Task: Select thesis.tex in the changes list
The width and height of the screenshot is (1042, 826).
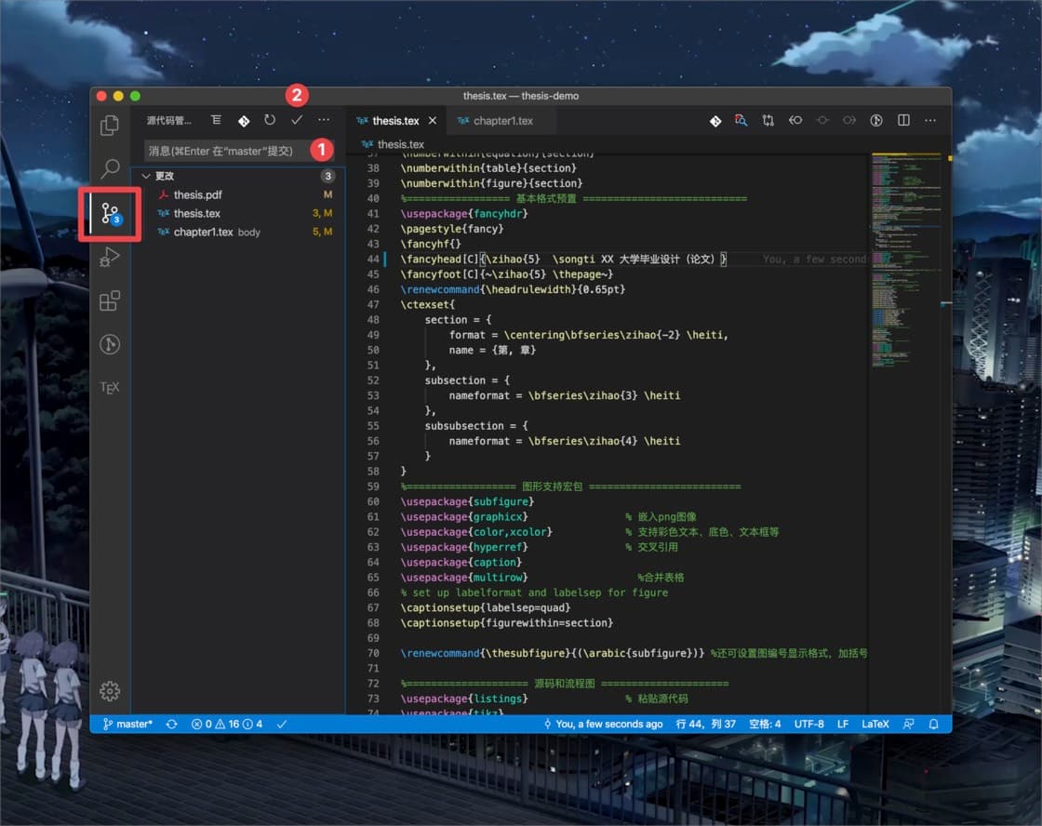Action: 238,213
